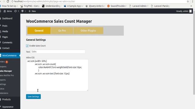Switch to the Other Plugins tab
The image size is (195, 109).
coord(88,31)
